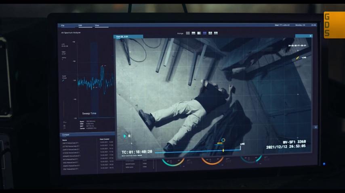This screenshot has height=193, width=345.
Task: Select the first file in Content list
Action: tap(71, 143)
